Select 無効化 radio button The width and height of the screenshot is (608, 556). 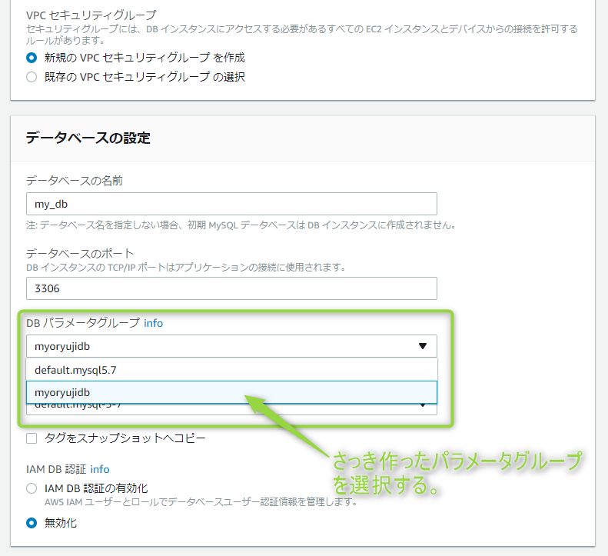click(x=32, y=523)
